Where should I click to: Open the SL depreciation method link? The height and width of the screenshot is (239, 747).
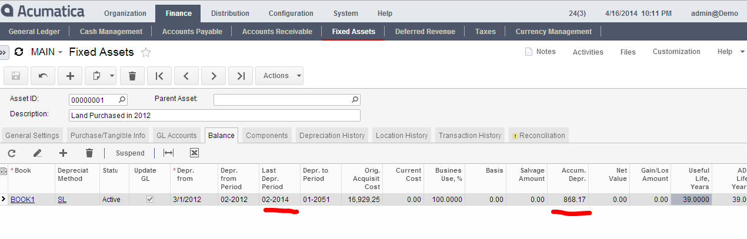point(62,200)
